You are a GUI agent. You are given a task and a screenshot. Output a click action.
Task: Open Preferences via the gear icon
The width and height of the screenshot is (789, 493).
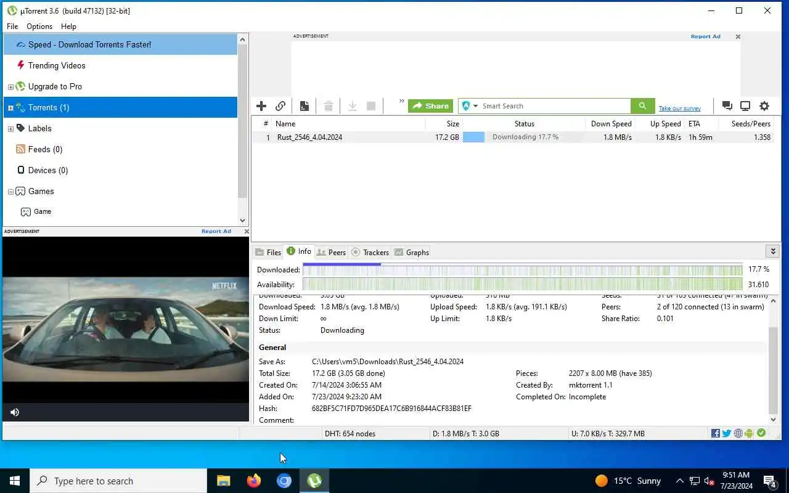click(764, 106)
